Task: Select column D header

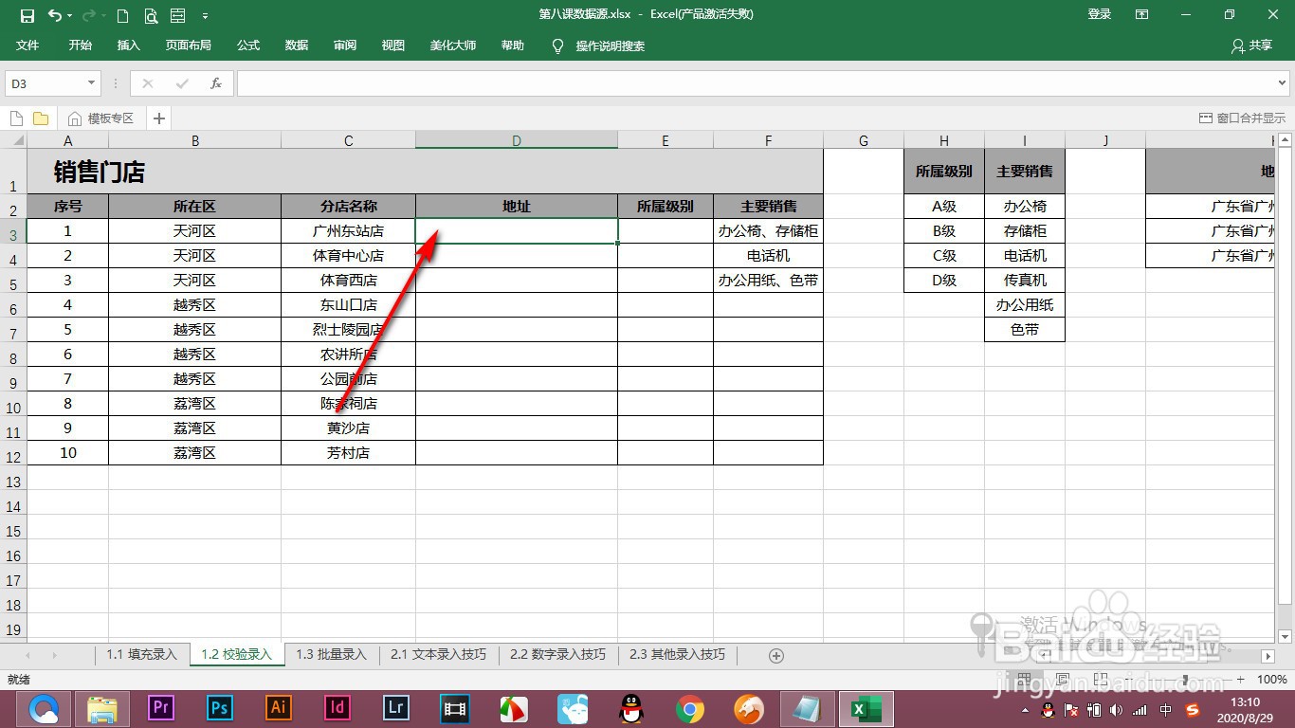Action: (x=517, y=140)
